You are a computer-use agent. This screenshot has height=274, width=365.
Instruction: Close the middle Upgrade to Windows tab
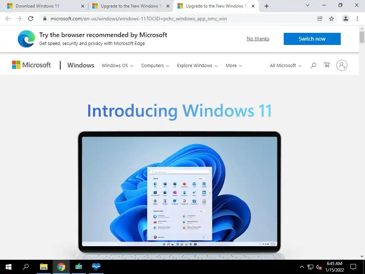168,6
